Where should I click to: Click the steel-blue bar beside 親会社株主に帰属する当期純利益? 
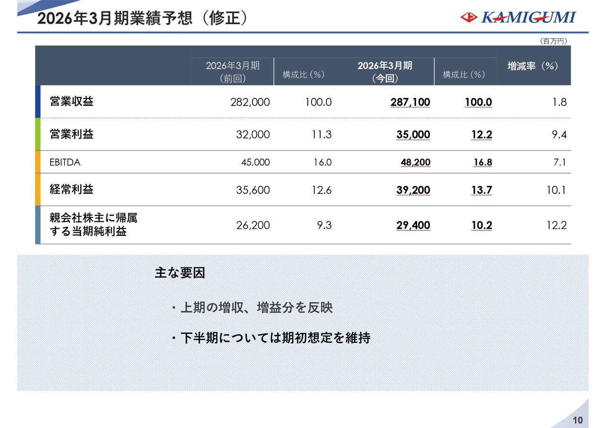point(38,225)
